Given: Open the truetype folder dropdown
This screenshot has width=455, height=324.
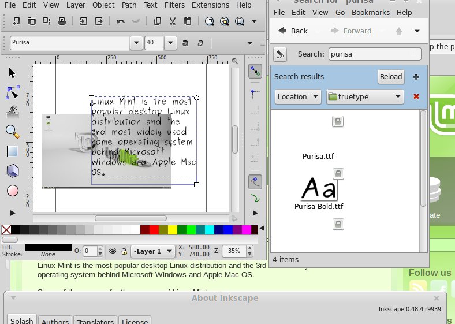Looking at the screenshot, I should coord(364,97).
